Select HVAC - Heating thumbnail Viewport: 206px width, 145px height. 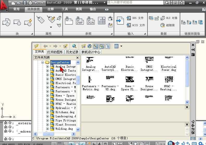[x=168, y=84]
